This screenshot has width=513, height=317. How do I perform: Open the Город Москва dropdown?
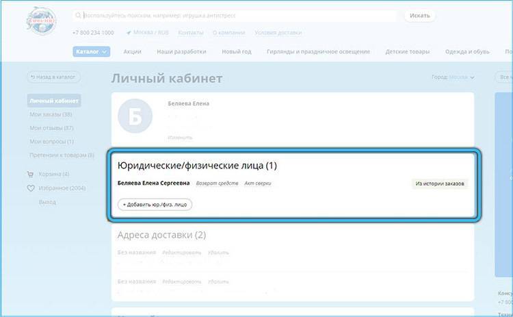click(453, 77)
